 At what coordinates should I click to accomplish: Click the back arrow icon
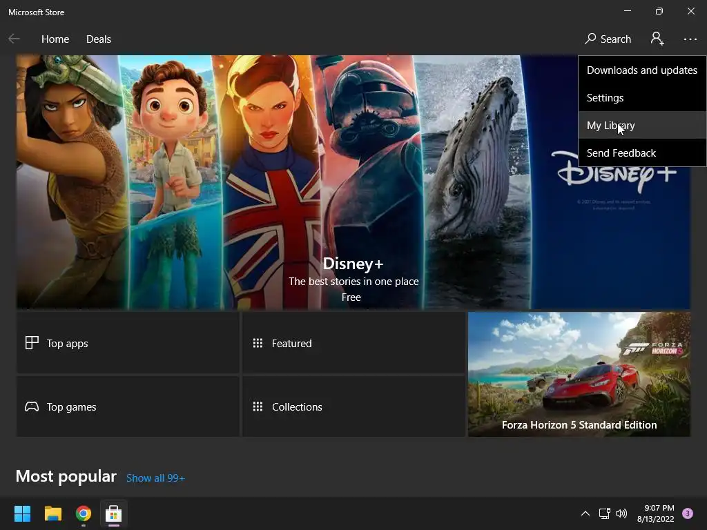(x=14, y=39)
